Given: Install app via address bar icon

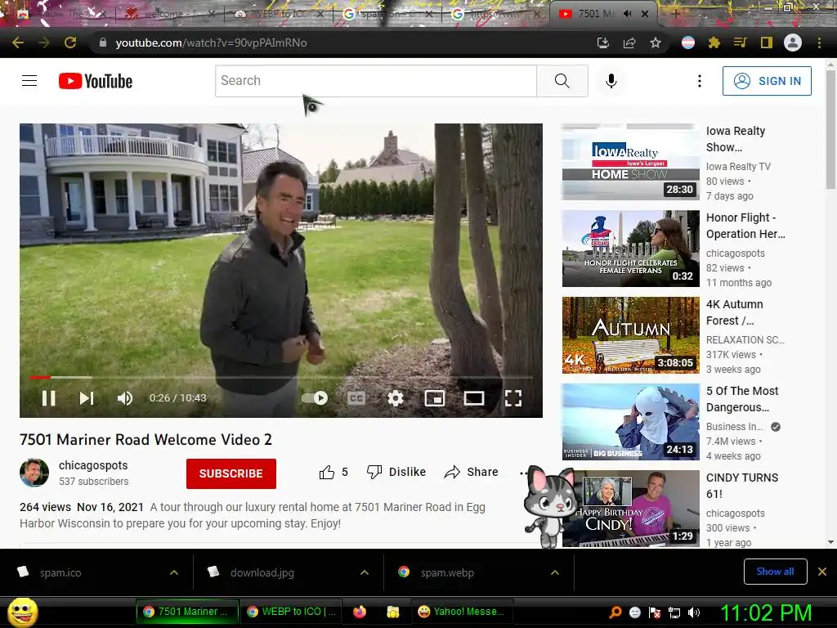Looking at the screenshot, I should (x=603, y=43).
